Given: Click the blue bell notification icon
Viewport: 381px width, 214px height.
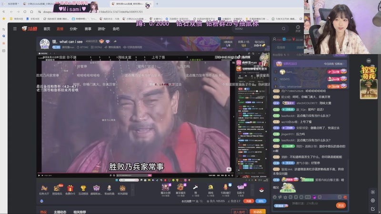Looking at the screenshot, I should point(41,201).
